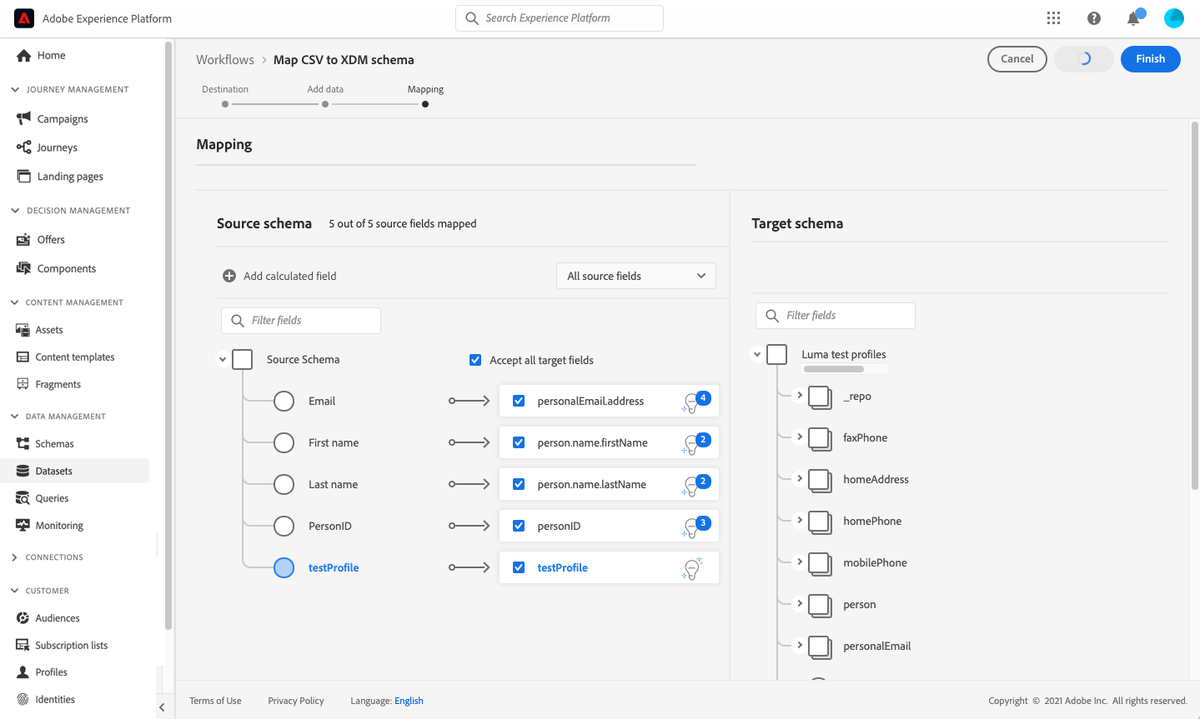Collapse the Luma test profiles tree

(x=757, y=354)
